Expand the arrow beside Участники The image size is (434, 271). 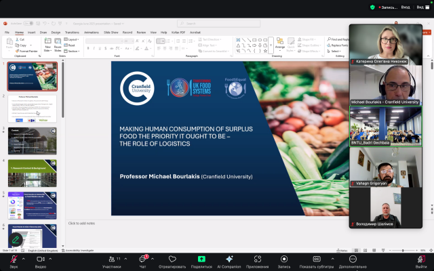[127, 259]
